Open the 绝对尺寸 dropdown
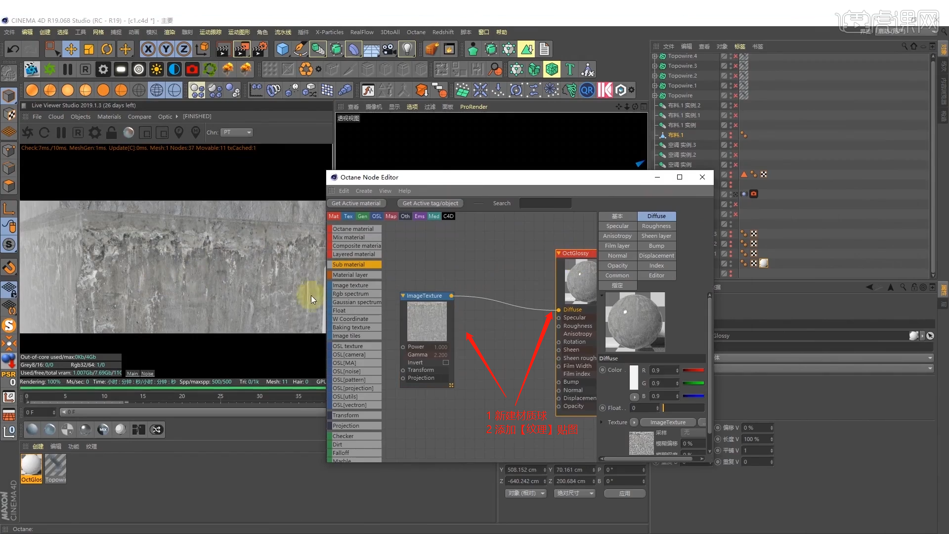This screenshot has width=949, height=534. [575, 493]
